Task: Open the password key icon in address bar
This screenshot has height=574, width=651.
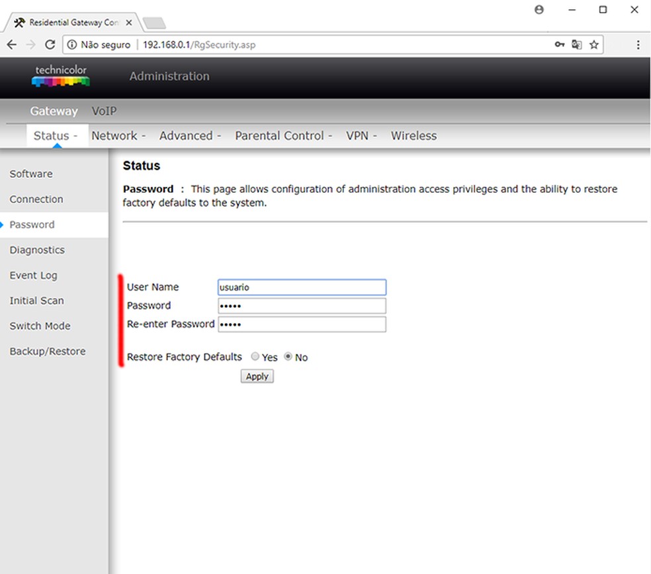Action: coord(560,44)
